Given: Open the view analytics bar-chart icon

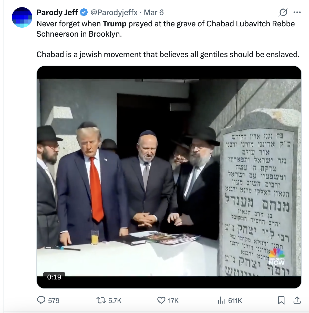Looking at the screenshot, I should tap(221, 300).
